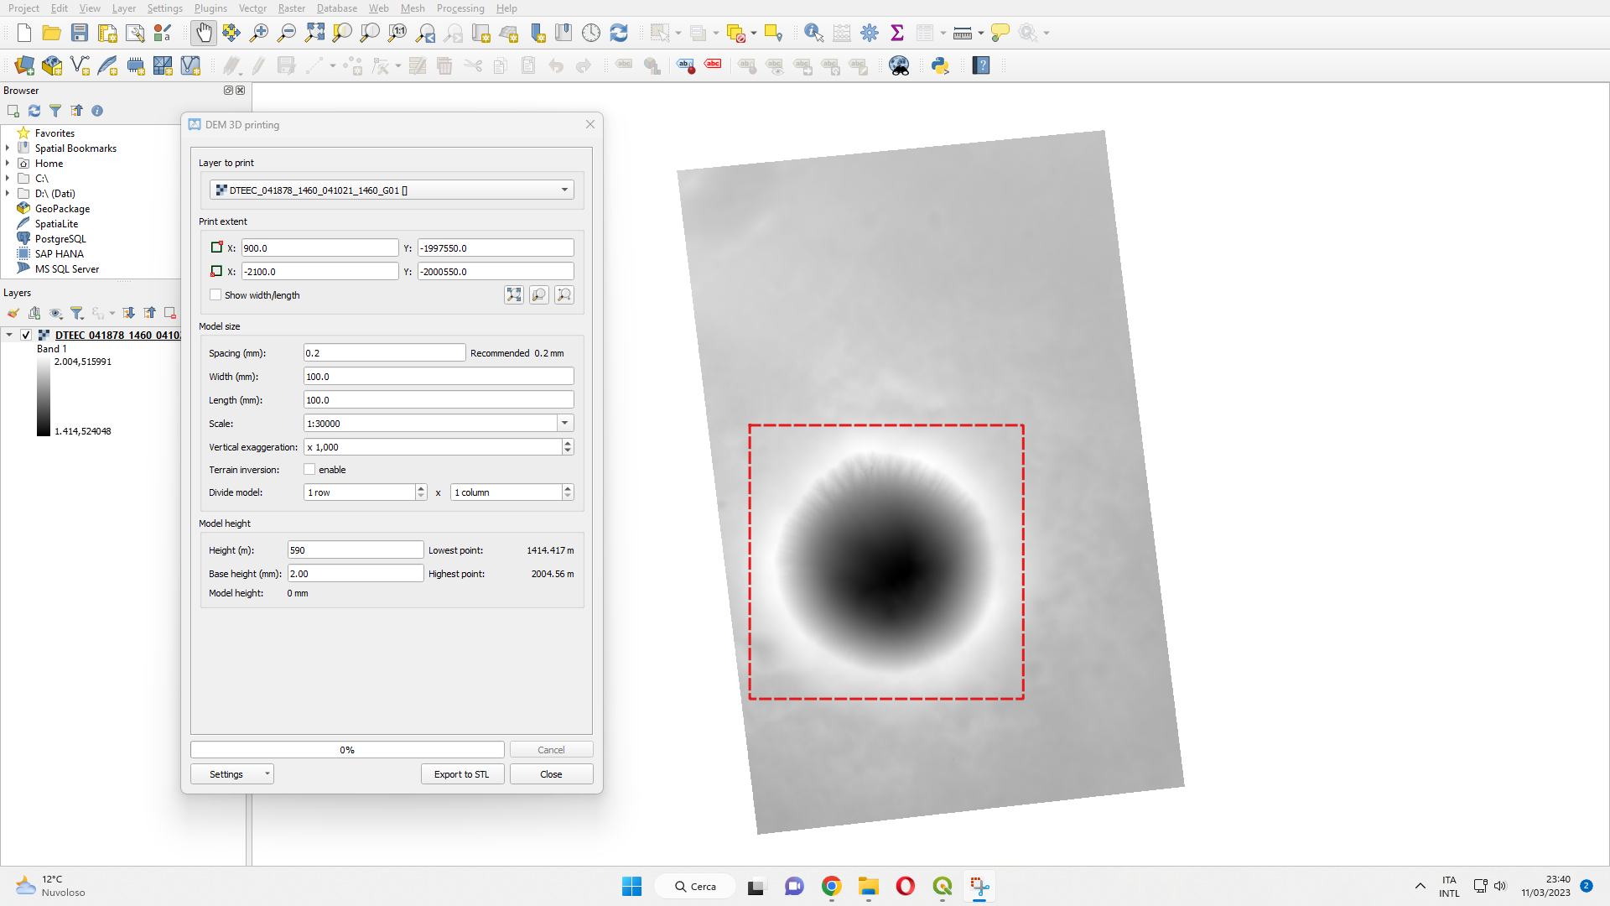Toggle DTEEC layer visibility checkbox
1610x906 pixels.
[x=26, y=335]
